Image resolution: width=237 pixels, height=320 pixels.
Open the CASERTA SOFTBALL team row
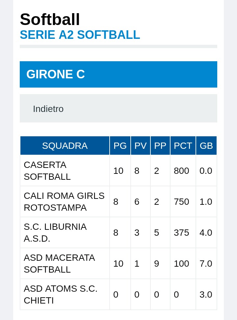click(118, 171)
